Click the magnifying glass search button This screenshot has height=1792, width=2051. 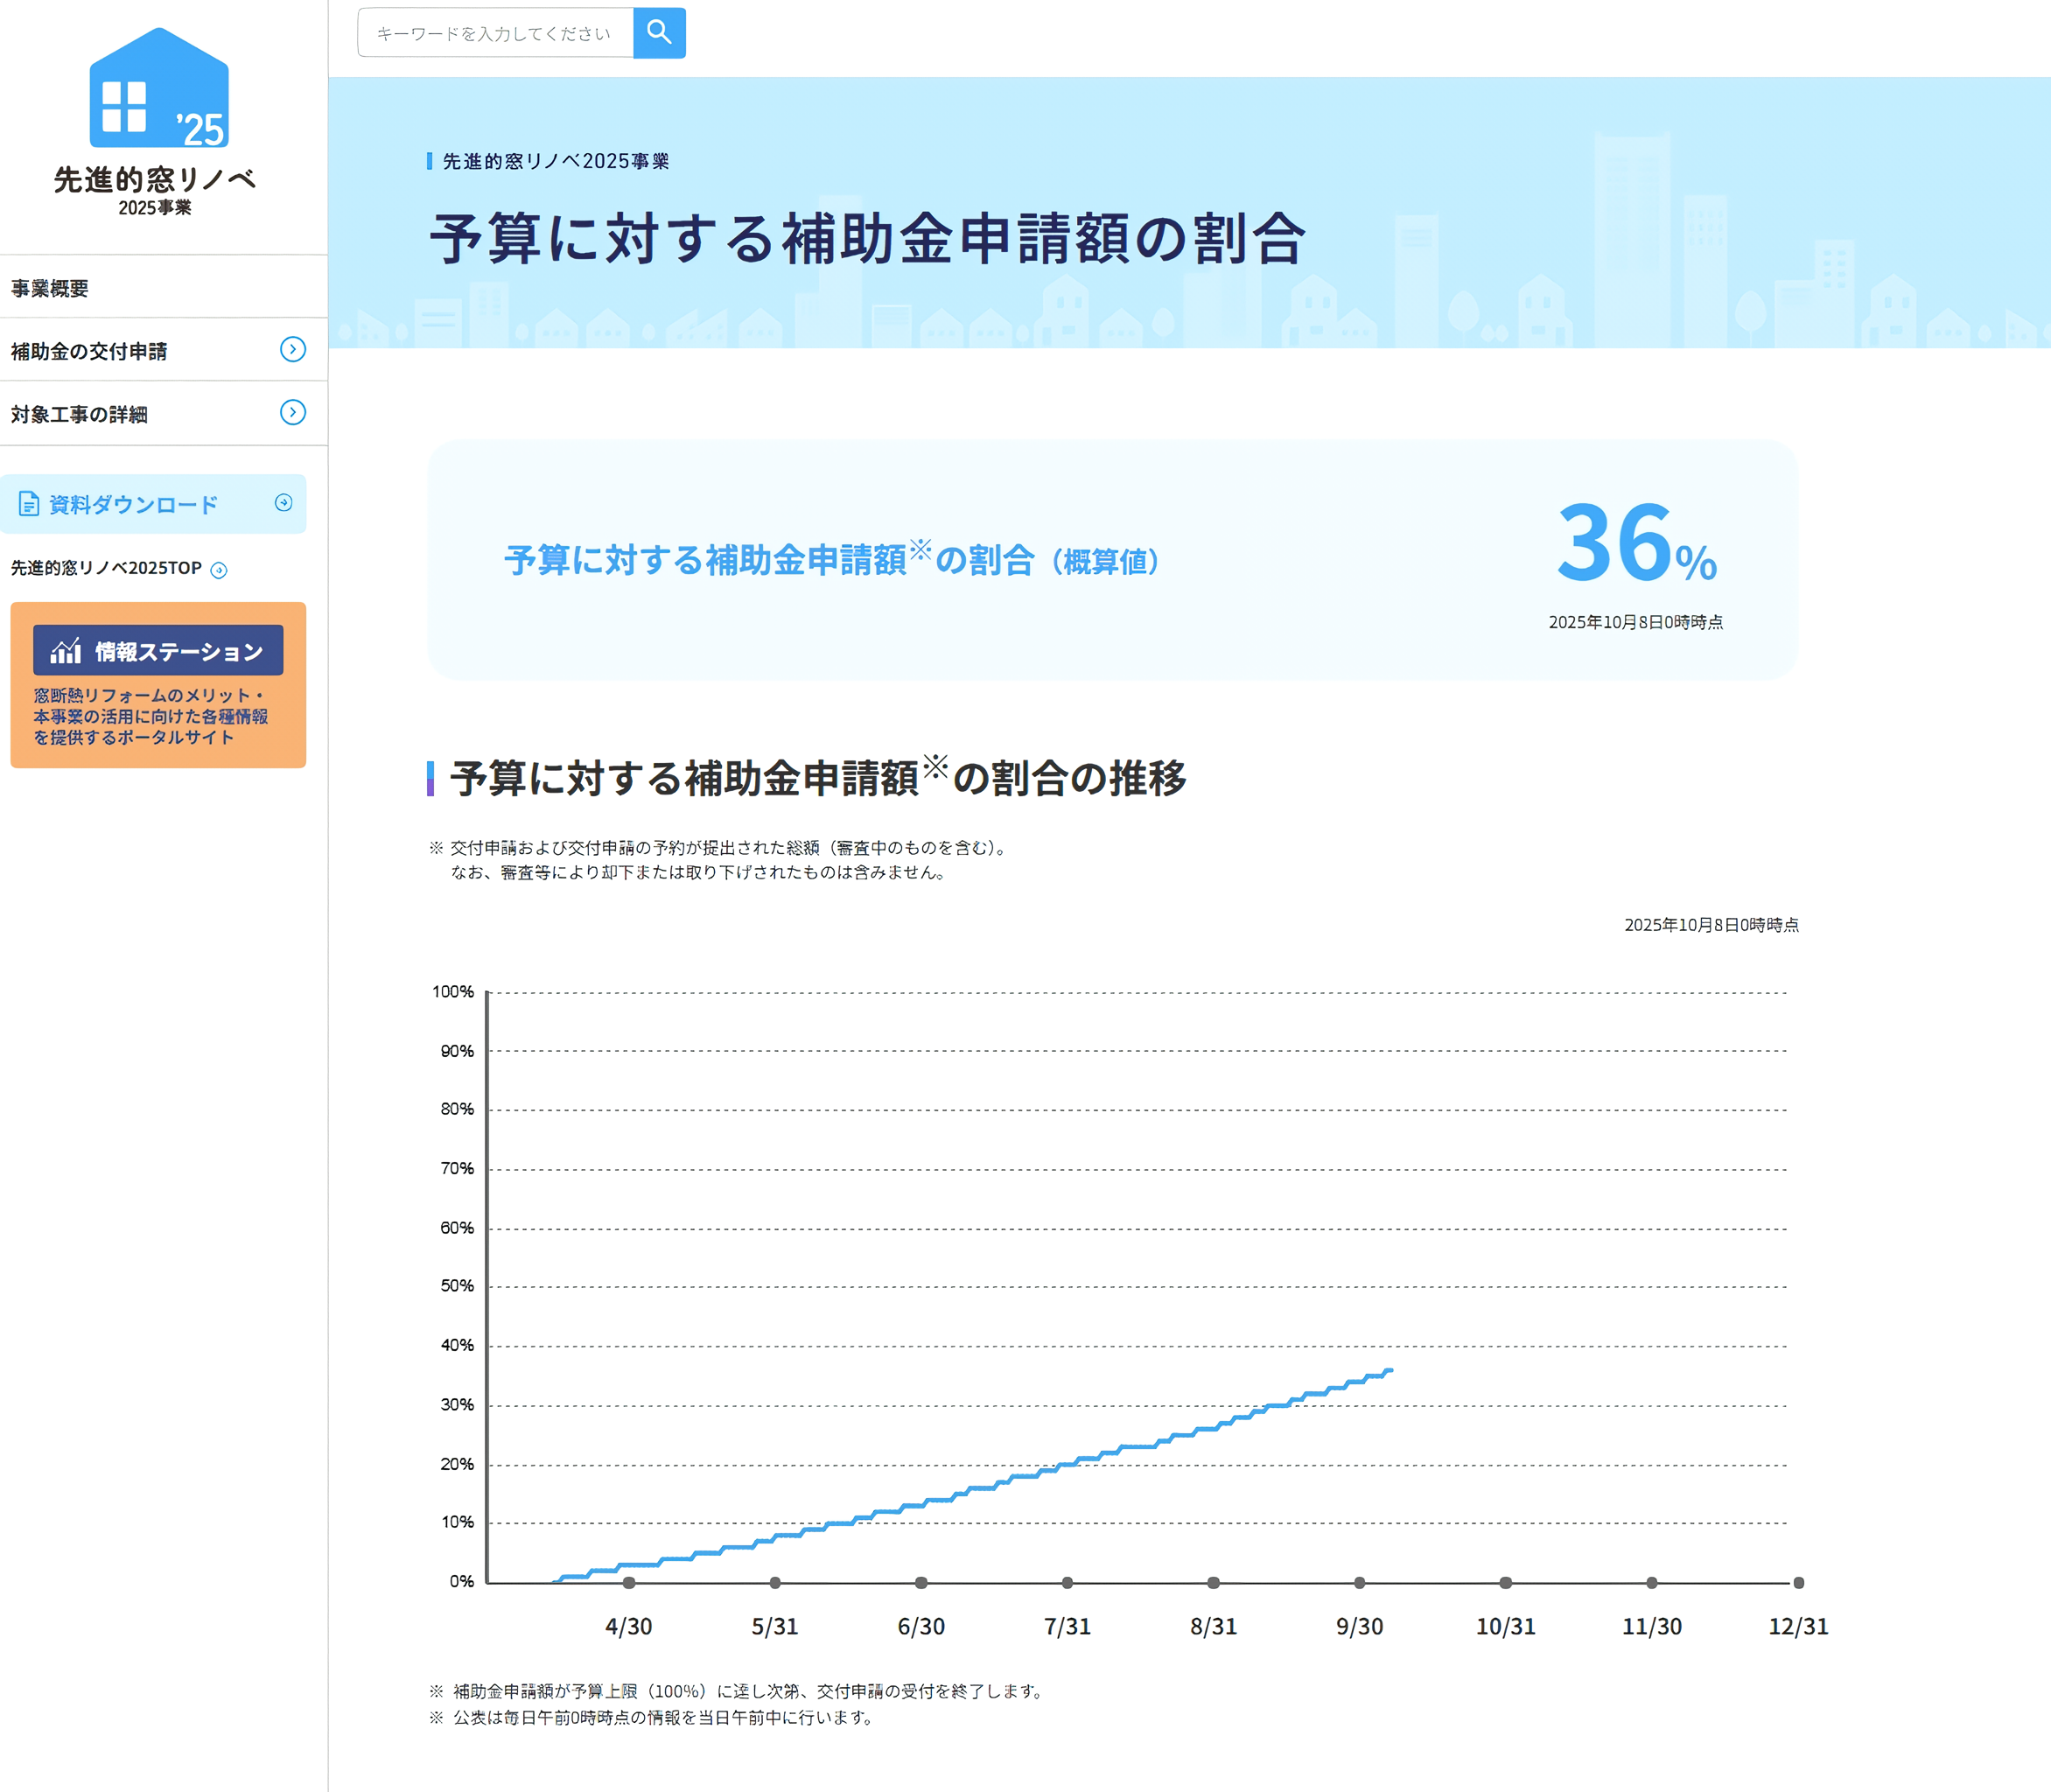click(659, 33)
